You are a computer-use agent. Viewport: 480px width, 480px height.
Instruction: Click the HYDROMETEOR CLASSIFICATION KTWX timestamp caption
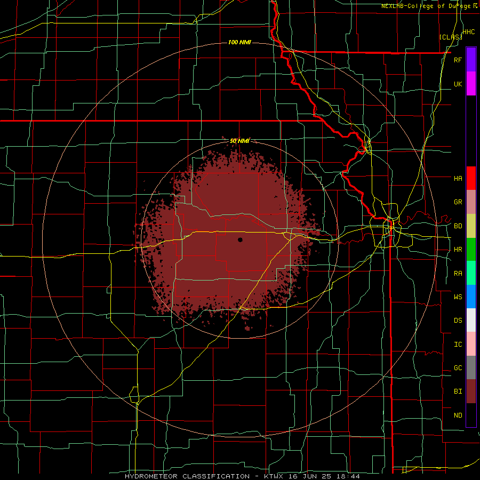243,476
